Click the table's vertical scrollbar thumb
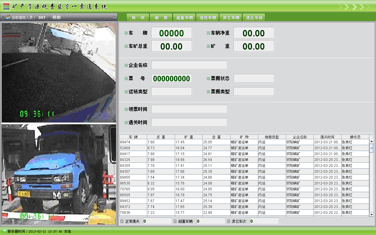This screenshot has height=235, width=376. (x=372, y=148)
